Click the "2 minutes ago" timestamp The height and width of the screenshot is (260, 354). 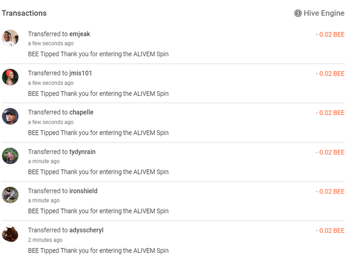[x=45, y=240]
